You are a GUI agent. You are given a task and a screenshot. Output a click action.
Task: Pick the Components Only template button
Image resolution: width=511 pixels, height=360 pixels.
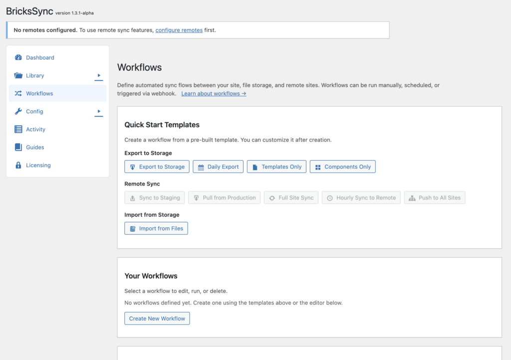[342, 167]
